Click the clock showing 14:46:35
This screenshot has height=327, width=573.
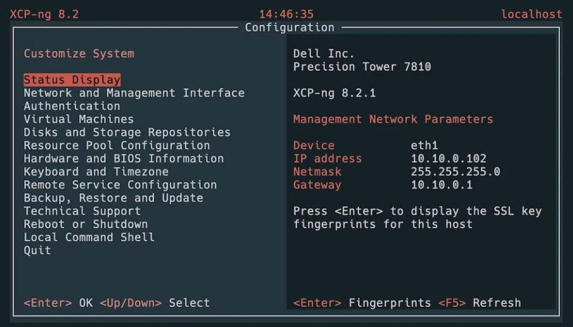pos(286,14)
